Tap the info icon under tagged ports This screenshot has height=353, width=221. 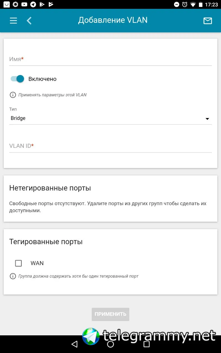click(x=13, y=276)
